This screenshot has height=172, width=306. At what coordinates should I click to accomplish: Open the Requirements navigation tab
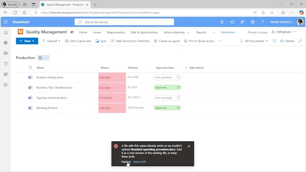116,32
